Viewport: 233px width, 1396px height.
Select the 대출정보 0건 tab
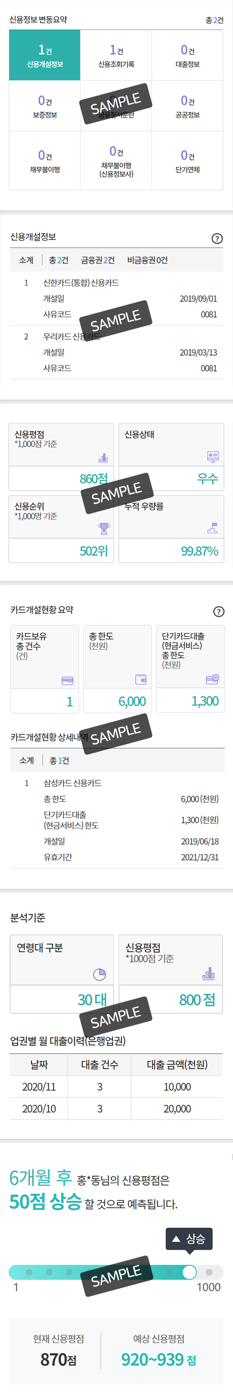pos(187,56)
